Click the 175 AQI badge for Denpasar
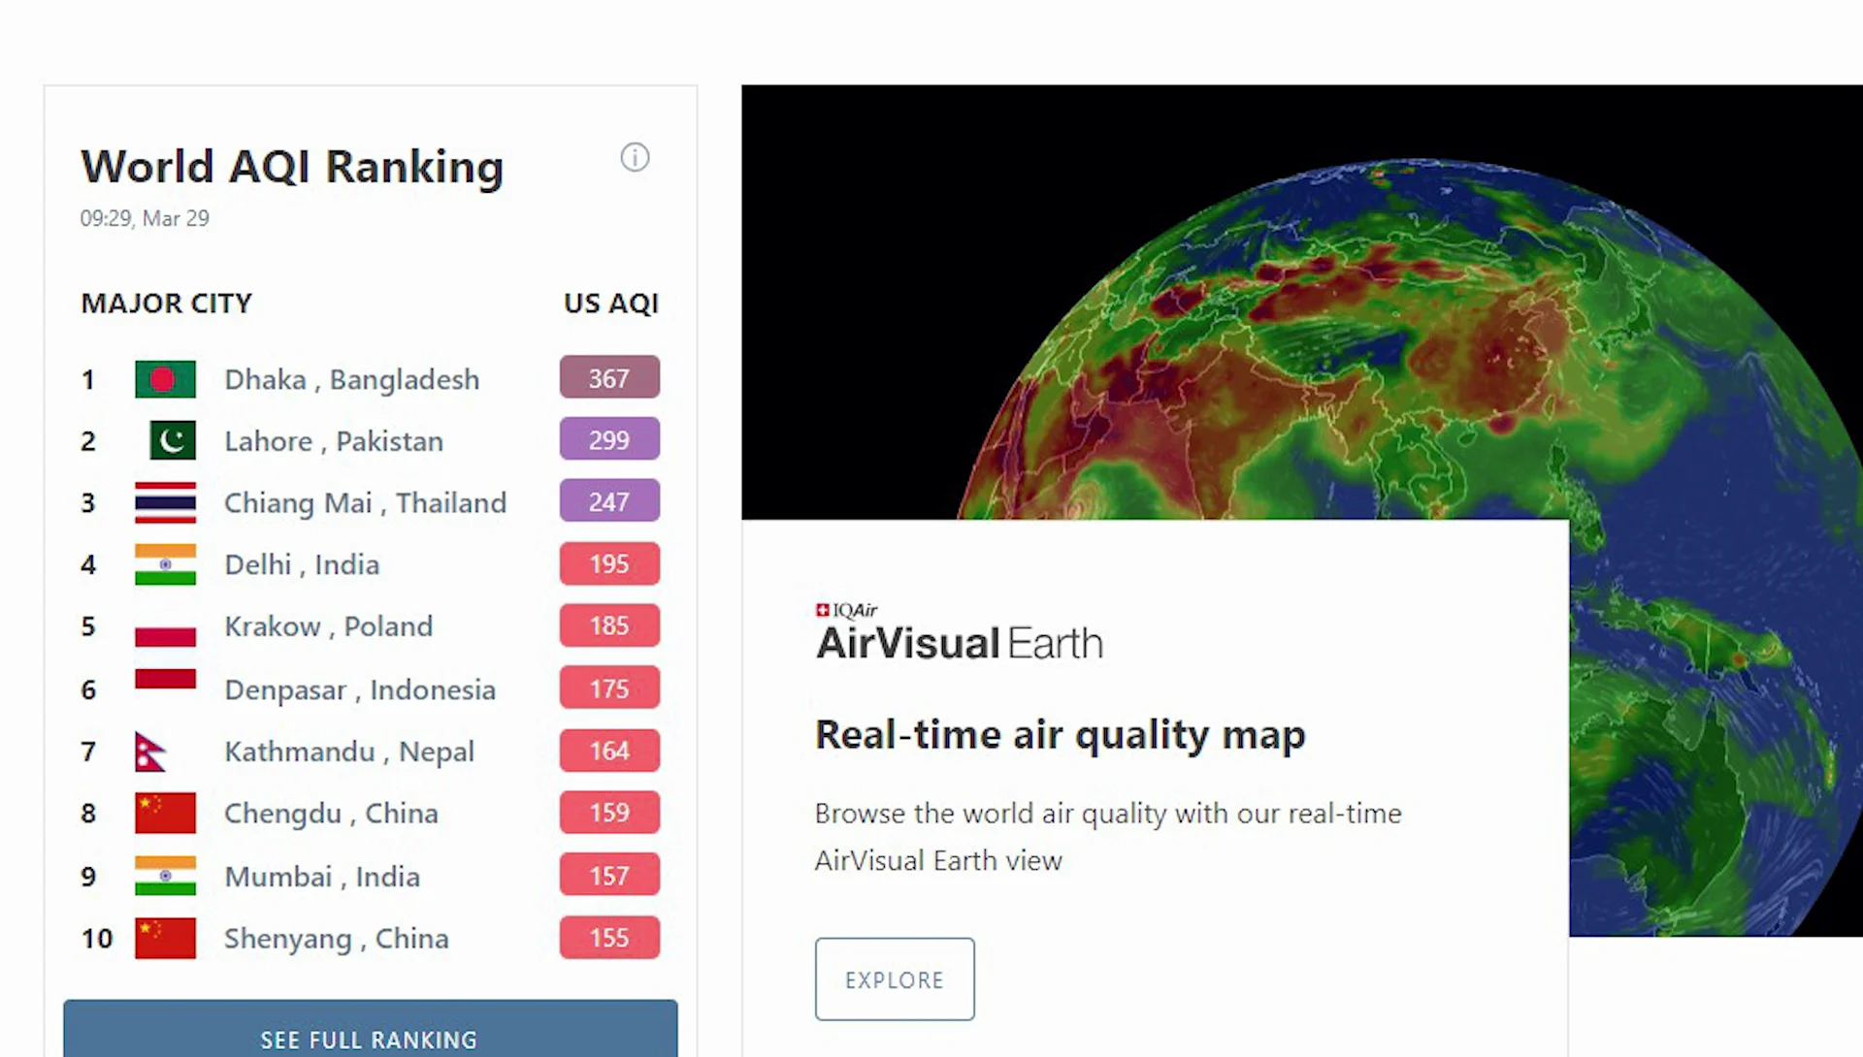Screen dimensions: 1863x1057 click(609, 689)
